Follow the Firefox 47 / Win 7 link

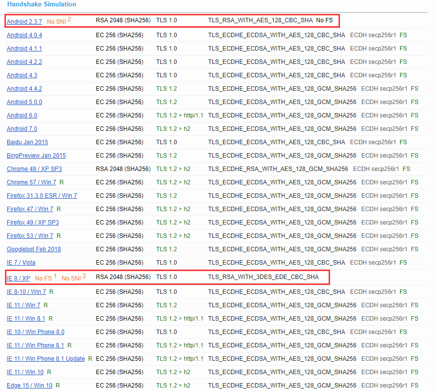pos(30,209)
